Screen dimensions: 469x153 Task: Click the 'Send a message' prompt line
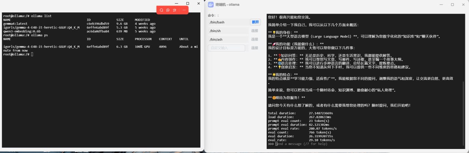301,144
